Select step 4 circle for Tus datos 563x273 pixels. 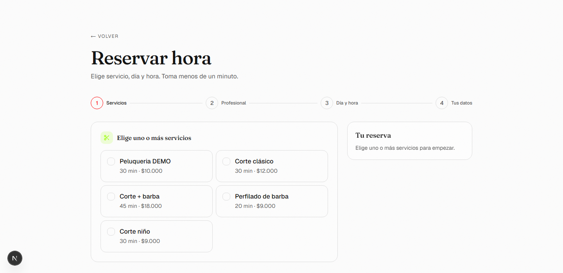tap(442, 103)
